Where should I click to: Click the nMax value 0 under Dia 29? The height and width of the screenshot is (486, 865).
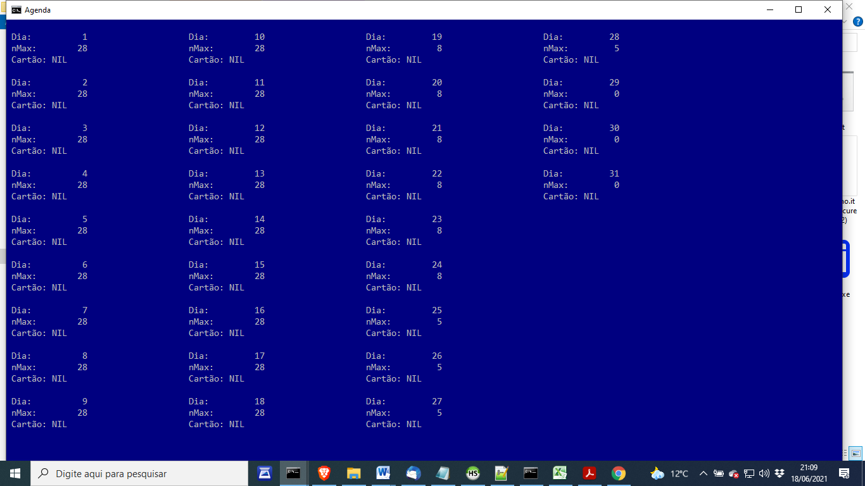coord(617,94)
